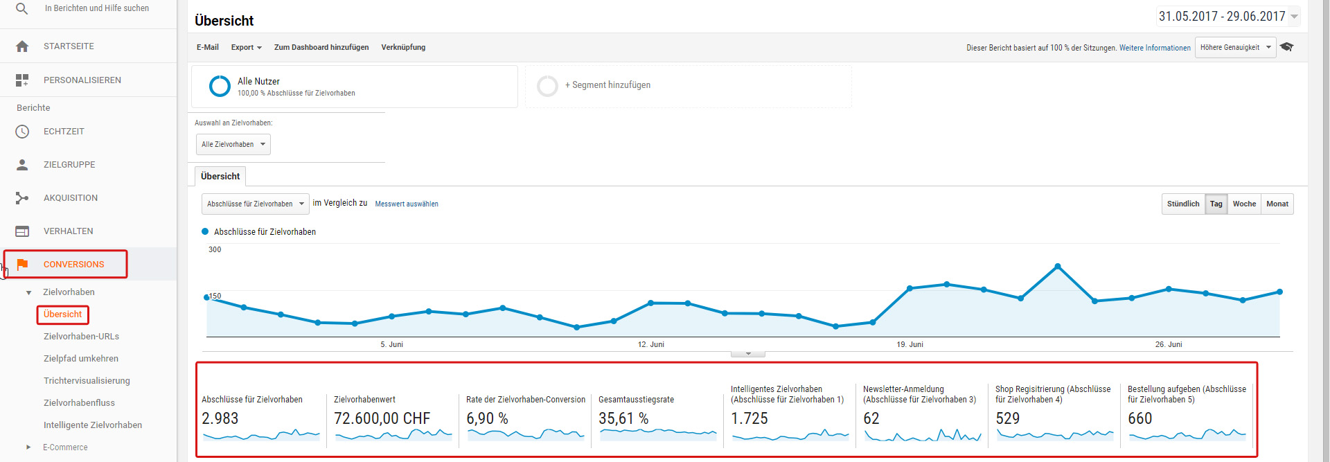Open the Alle Zielvorhaben dropdown

click(x=233, y=144)
